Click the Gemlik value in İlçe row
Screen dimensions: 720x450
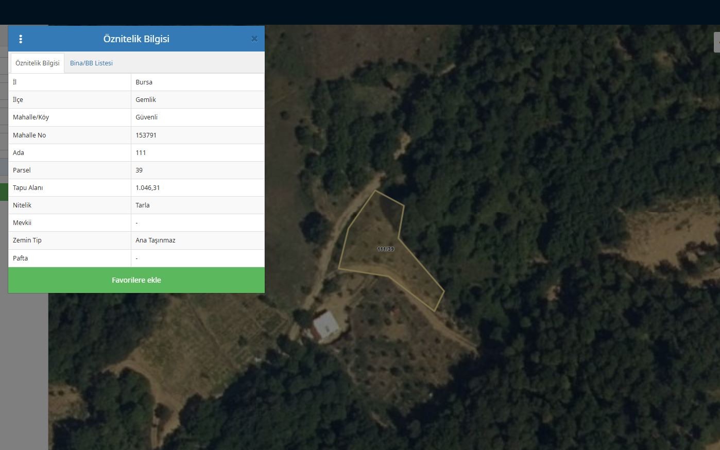pos(146,100)
